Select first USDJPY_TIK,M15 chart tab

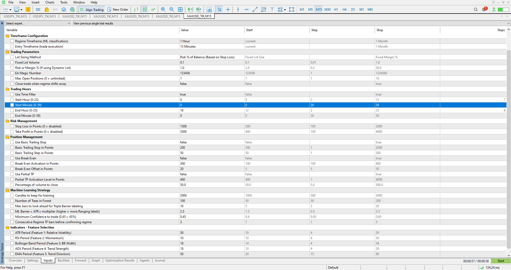pyautogui.click(x=15, y=16)
